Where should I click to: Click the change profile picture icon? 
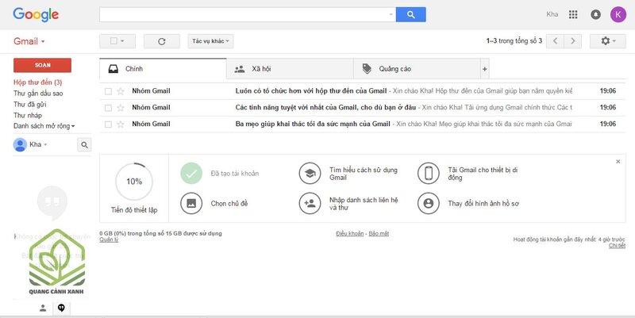click(x=429, y=204)
